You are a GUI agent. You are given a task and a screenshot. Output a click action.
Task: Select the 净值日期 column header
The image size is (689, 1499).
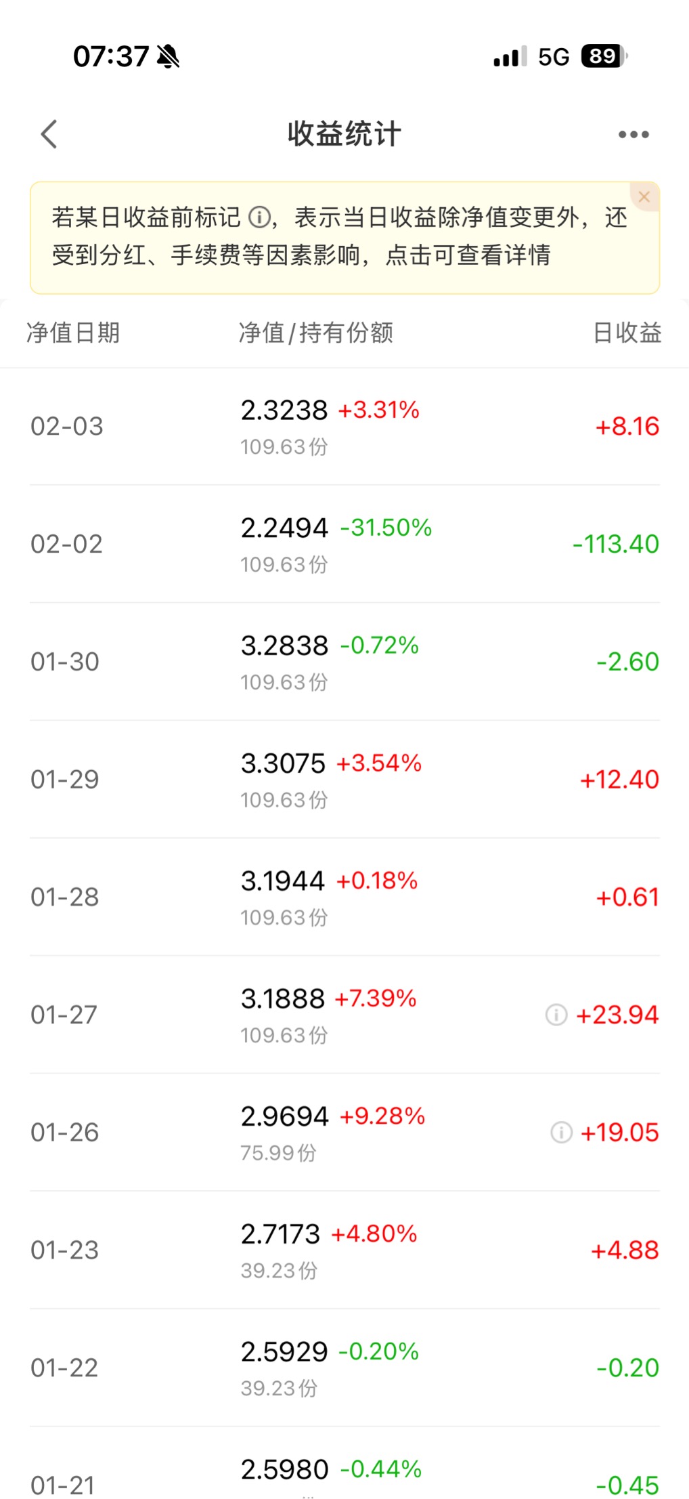coord(73,333)
